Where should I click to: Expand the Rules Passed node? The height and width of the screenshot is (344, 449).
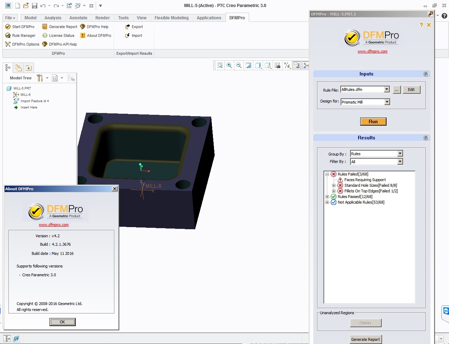click(x=327, y=197)
